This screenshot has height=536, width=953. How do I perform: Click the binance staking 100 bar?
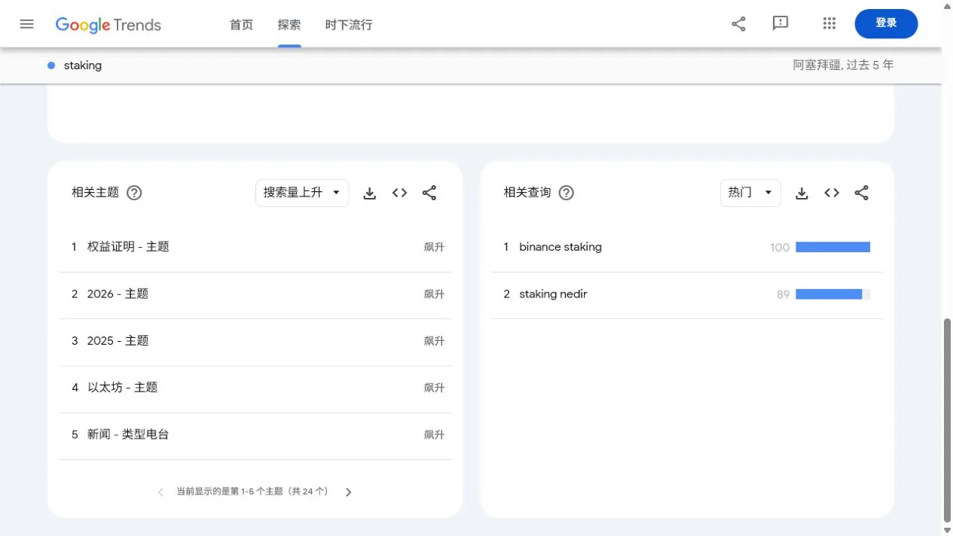pyautogui.click(x=832, y=247)
